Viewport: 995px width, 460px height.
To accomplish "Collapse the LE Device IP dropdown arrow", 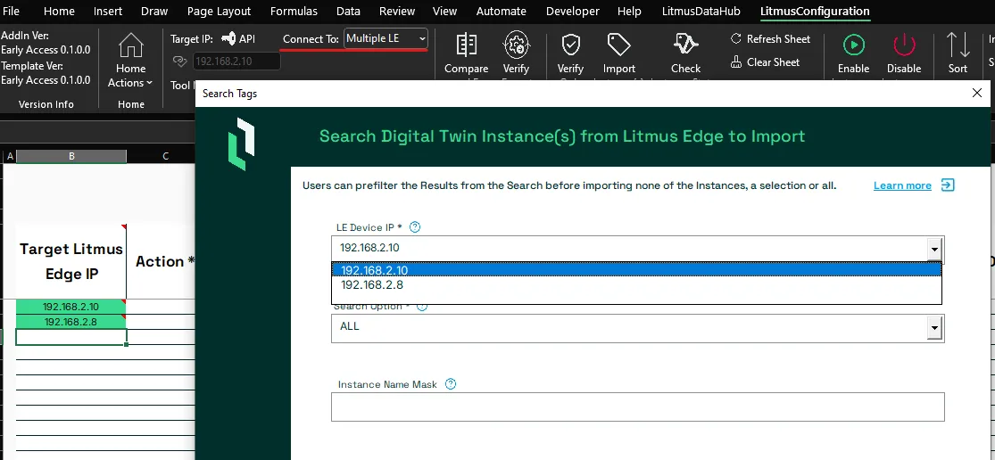I will 934,249.
